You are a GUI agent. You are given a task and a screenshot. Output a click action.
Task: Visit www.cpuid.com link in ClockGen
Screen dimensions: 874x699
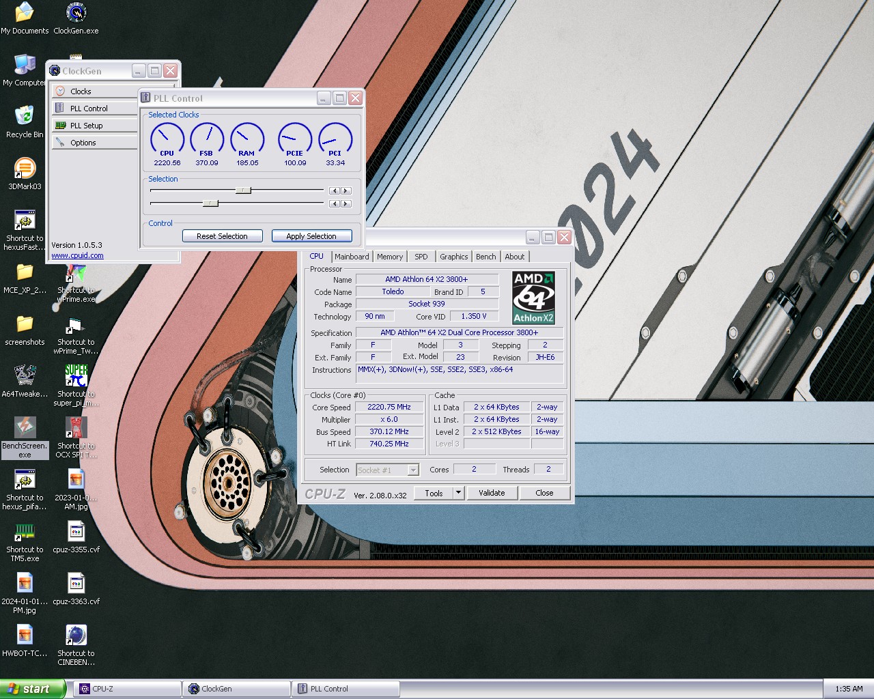click(77, 255)
